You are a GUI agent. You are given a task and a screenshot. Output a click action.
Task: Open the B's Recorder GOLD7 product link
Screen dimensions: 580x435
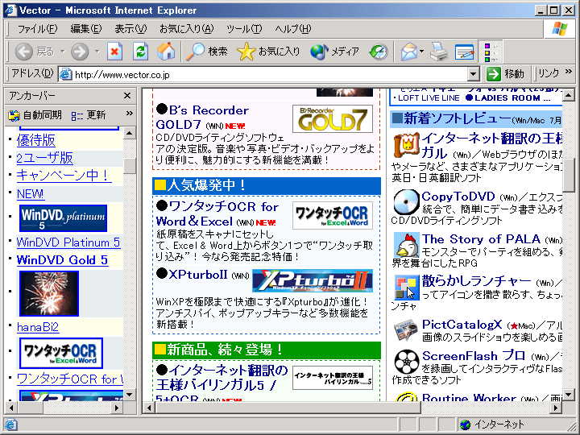click(x=202, y=118)
